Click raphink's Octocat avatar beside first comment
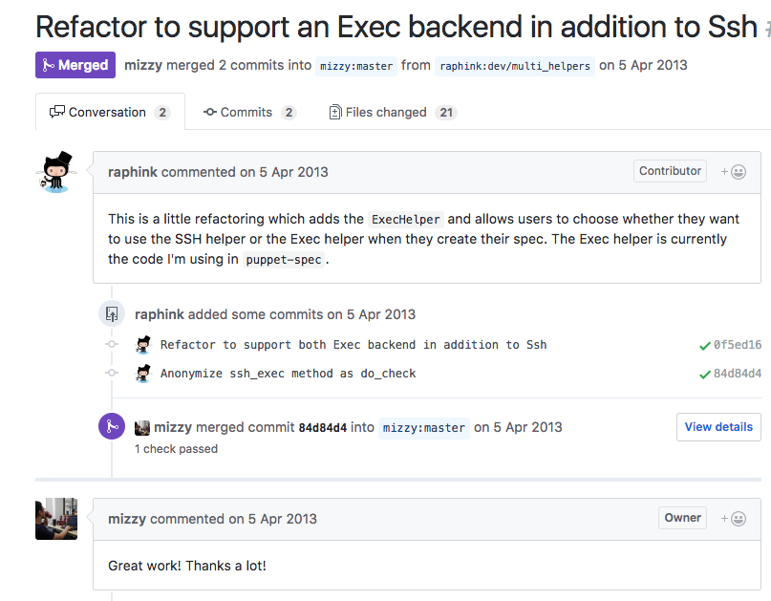 point(56,172)
